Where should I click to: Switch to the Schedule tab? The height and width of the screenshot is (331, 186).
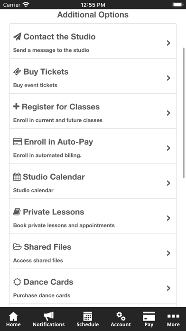[x=88, y=319]
